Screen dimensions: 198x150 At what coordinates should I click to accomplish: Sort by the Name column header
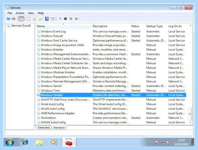63,26
